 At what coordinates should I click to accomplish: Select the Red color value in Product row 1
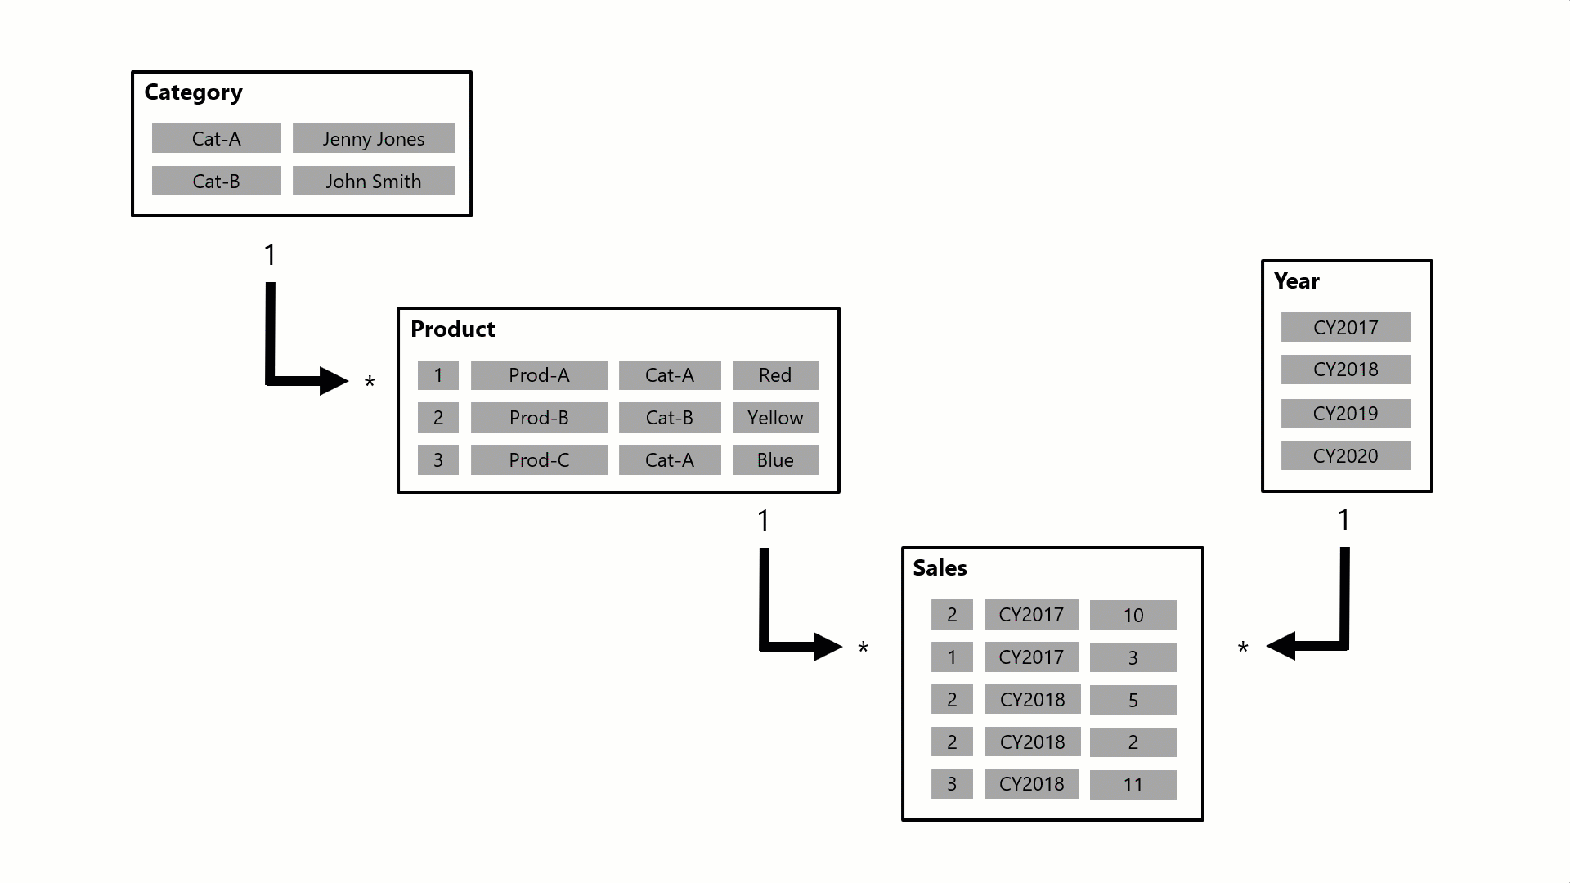(x=774, y=375)
